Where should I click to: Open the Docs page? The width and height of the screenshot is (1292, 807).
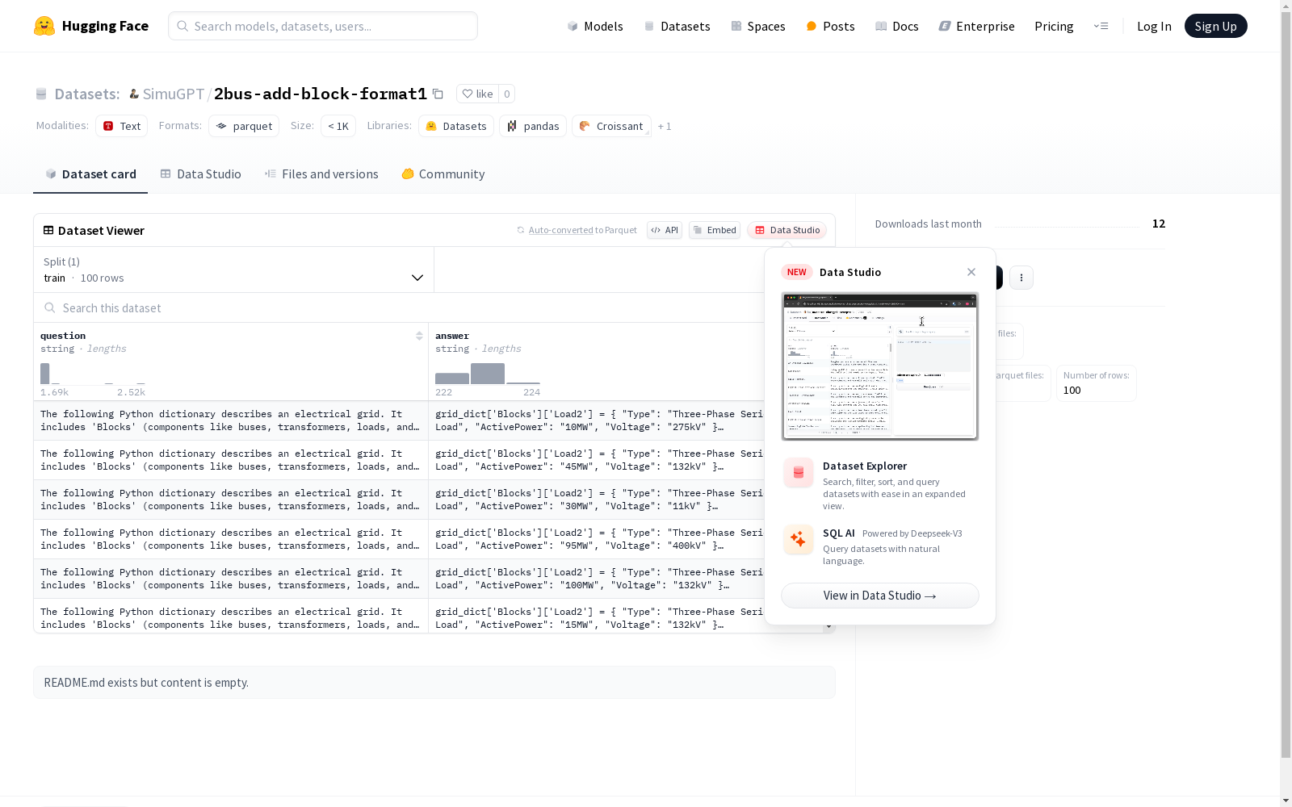(x=897, y=26)
